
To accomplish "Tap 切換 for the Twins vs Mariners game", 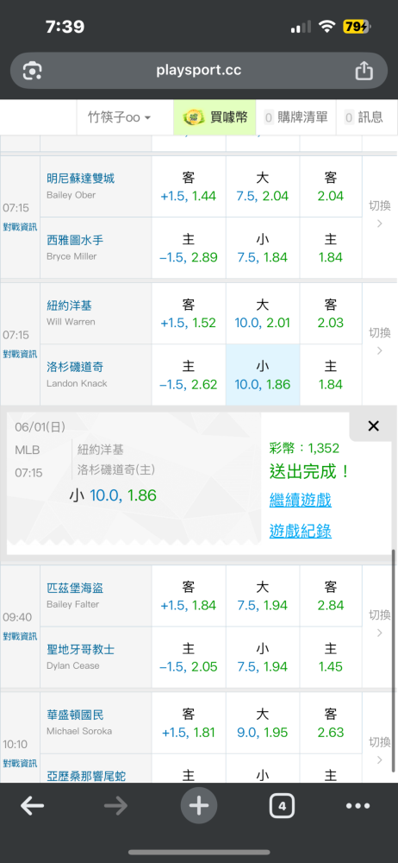I will point(379,213).
